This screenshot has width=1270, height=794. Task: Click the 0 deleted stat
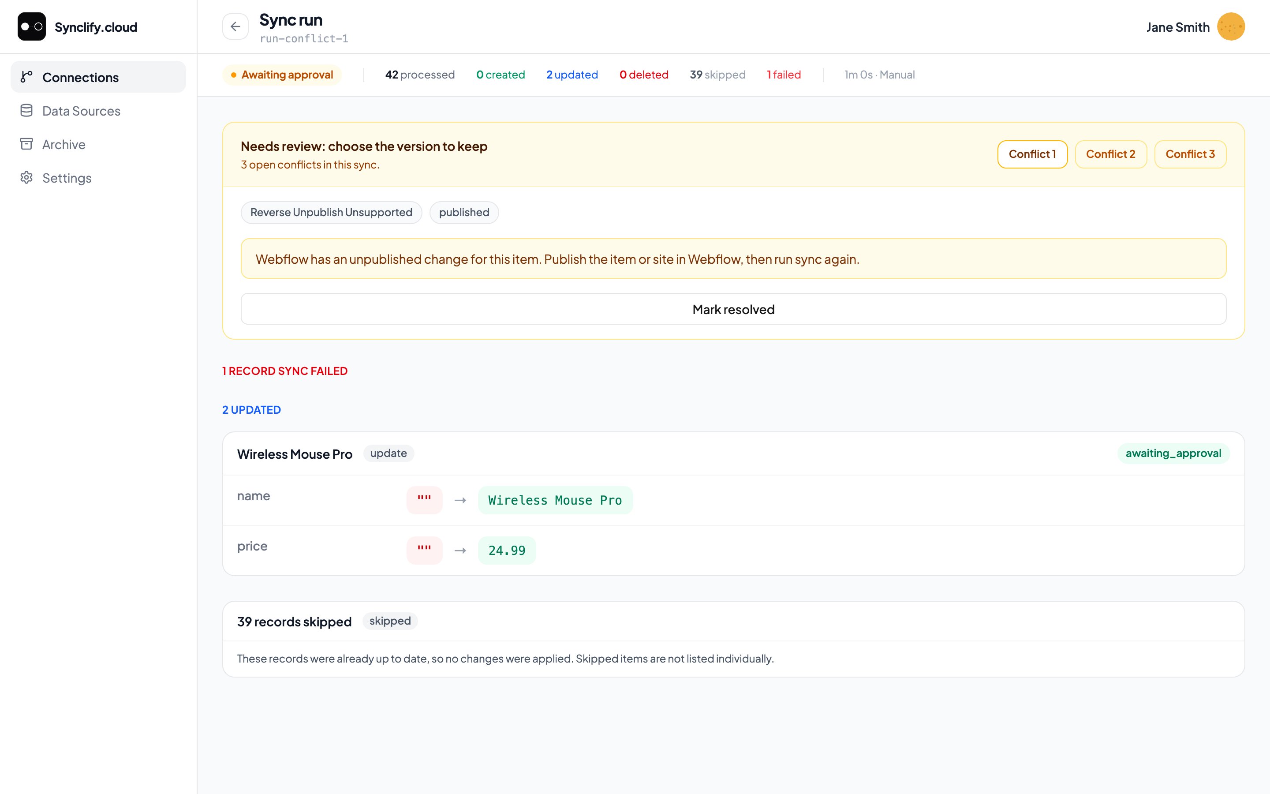(x=643, y=75)
